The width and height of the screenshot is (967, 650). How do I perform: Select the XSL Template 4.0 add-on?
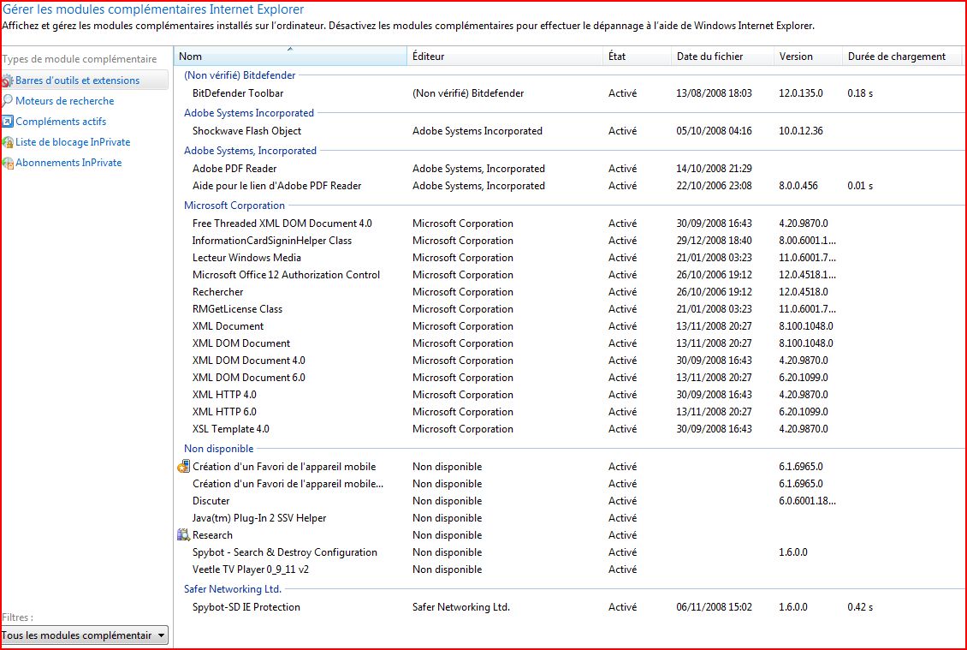(231, 429)
